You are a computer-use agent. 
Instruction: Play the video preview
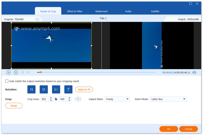click(x=8, y=73)
